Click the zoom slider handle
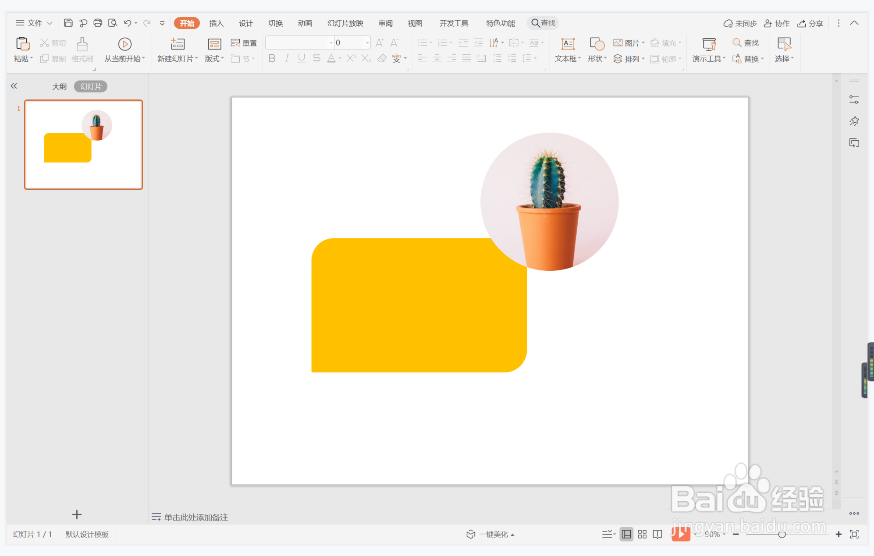 pyautogui.click(x=782, y=534)
